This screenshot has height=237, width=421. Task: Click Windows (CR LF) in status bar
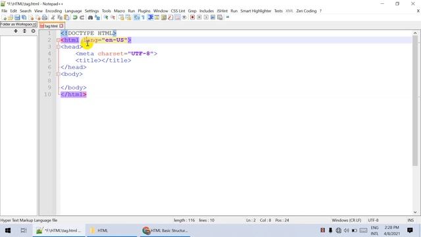click(x=347, y=221)
